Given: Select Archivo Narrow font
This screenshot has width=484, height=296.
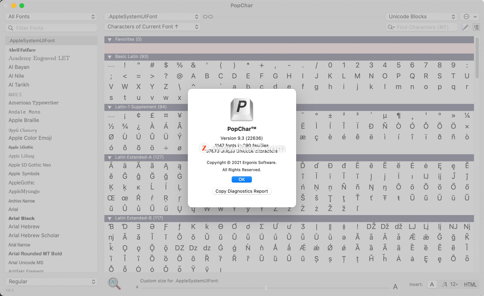Looking at the screenshot, I should (x=22, y=201).
